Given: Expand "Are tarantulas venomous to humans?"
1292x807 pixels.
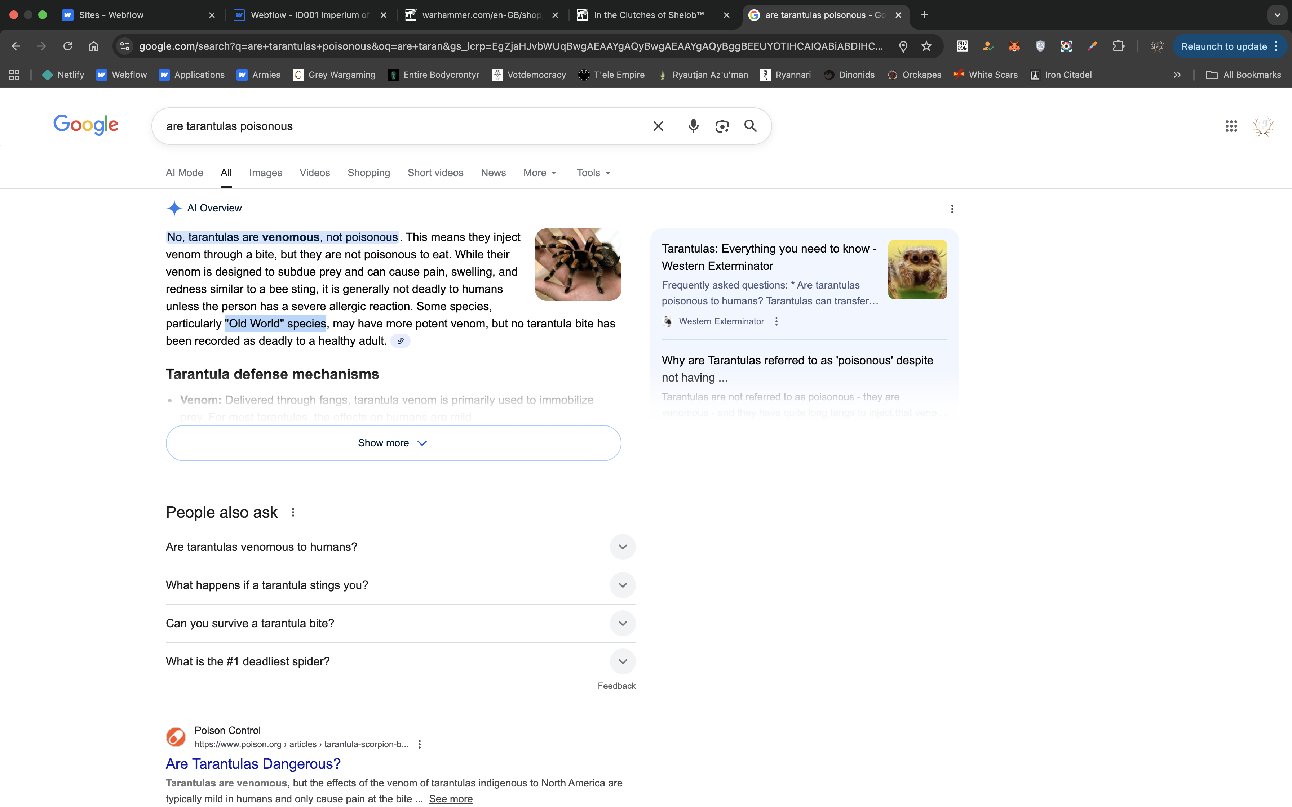Looking at the screenshot, I should [623, 547].
